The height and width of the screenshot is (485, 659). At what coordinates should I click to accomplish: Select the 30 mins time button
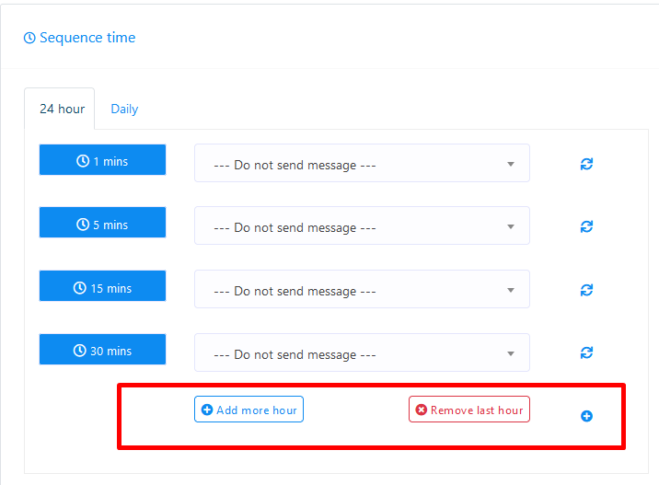pos(102,351)
